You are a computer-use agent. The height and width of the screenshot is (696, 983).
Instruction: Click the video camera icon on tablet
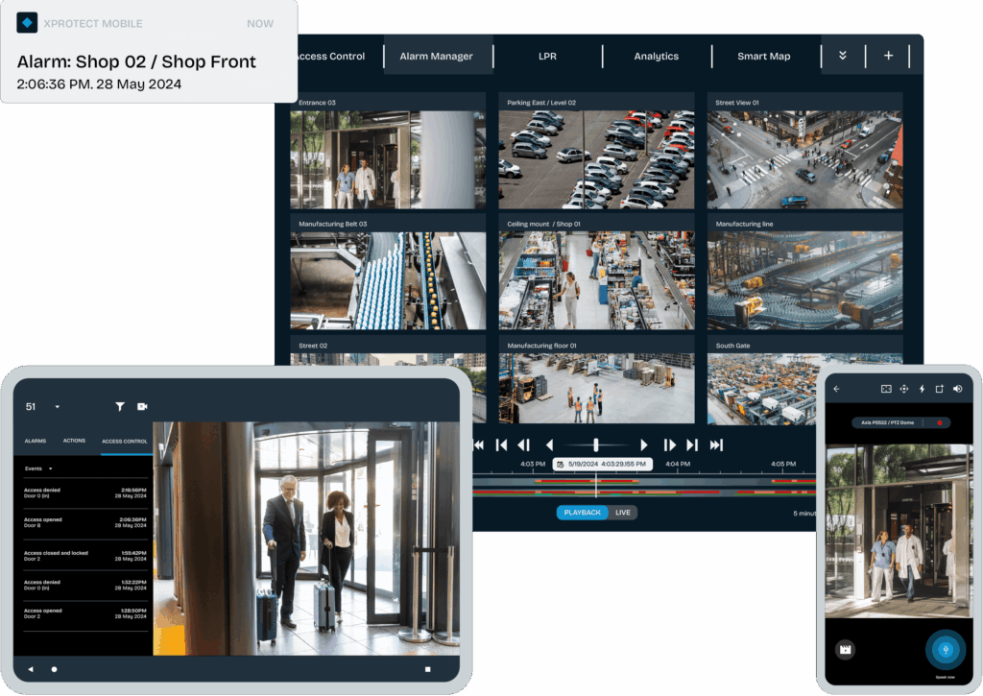pyautogui.click(x=143, y=407)
